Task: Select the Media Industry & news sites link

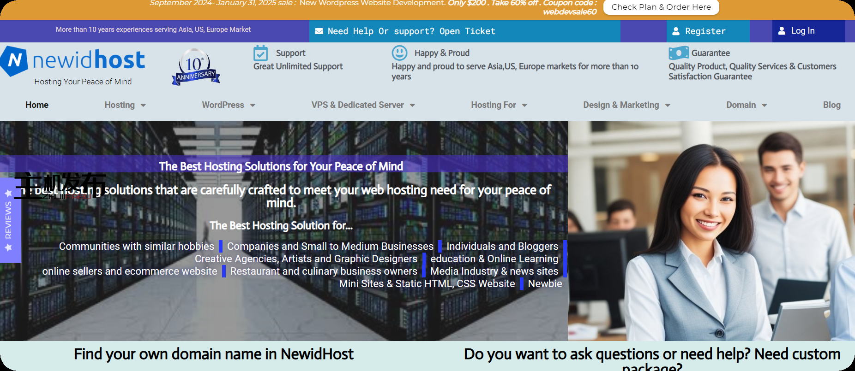Action: tap(494, 271)
